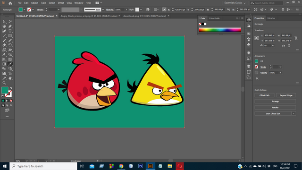This screenshot has height=170, width=302.
Task: Open the Effect menu
Action: pos(61,3)
